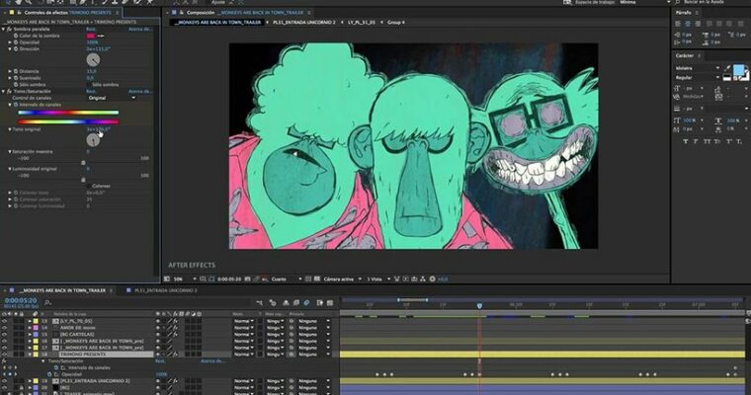Hide the [BG CARTELAS] layer eye icon
The height and width of the screenshot is (395, 751).
pyautogui.click(x=4, y=334)
